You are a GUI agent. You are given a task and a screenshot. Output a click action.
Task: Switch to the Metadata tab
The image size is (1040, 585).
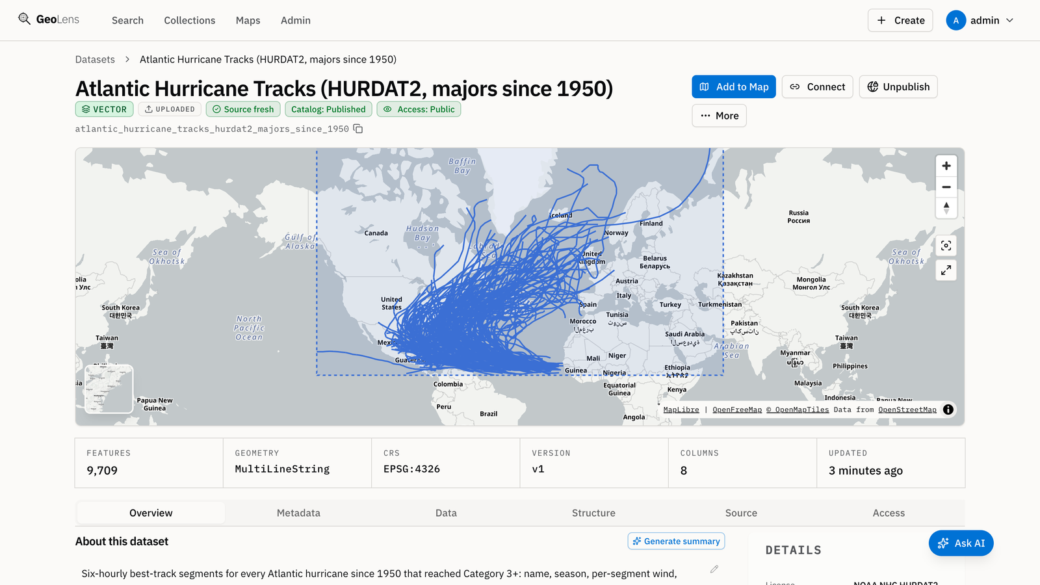pos(298,513)
